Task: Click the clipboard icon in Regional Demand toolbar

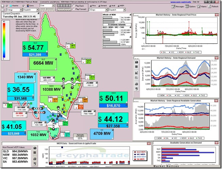Action: pos(136,89)
